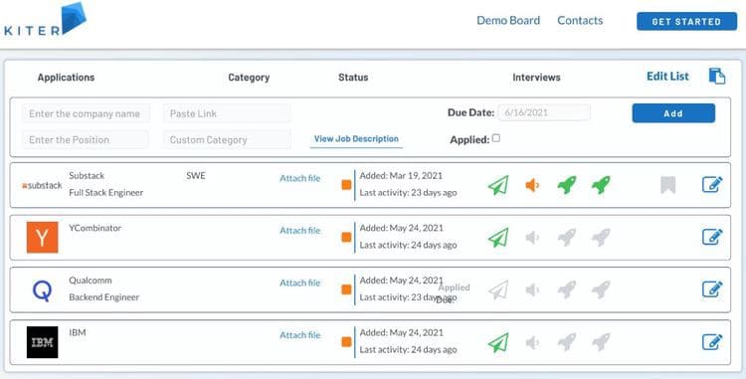Open the Demo Board page

click(x=508, y=21)
